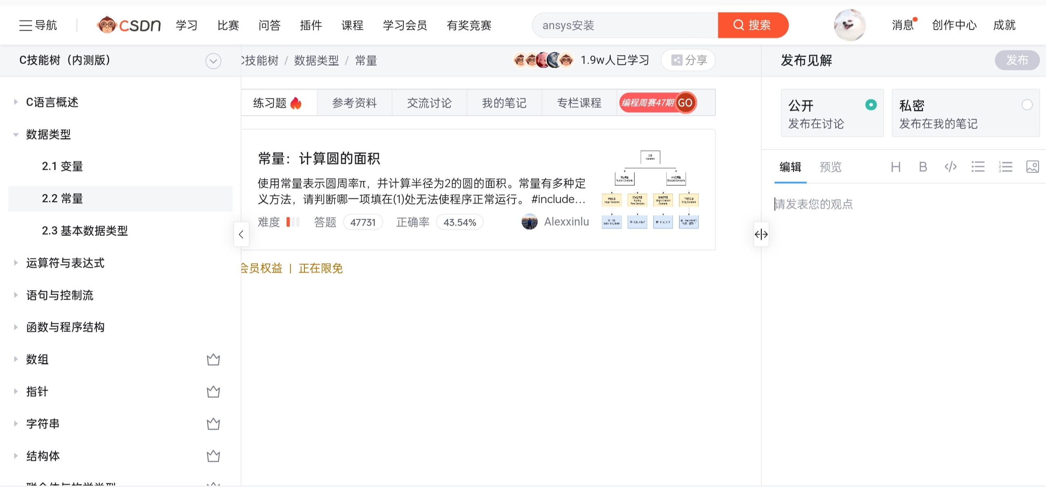Click the orange 搜索 button
Viewport: 1046px width, 487px height.
(753, 25)
